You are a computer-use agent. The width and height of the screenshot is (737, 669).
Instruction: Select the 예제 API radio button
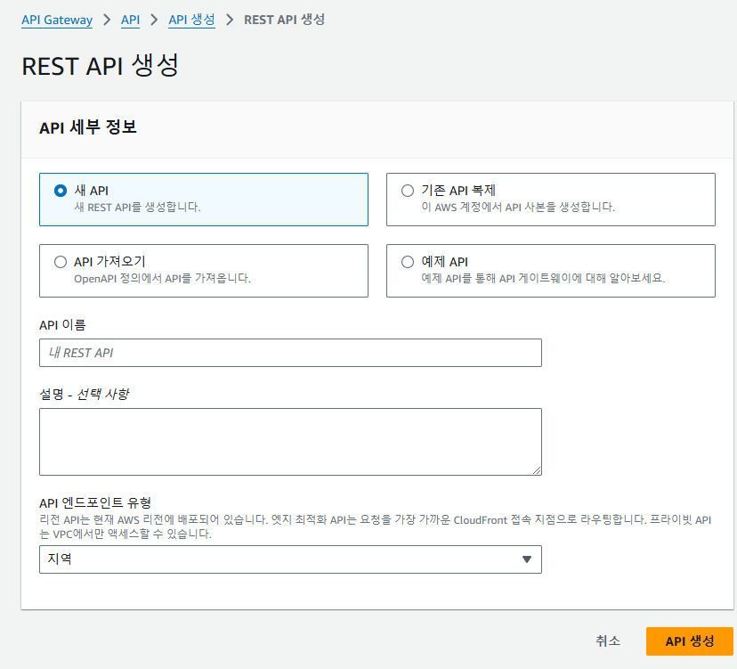pos(408,262)
